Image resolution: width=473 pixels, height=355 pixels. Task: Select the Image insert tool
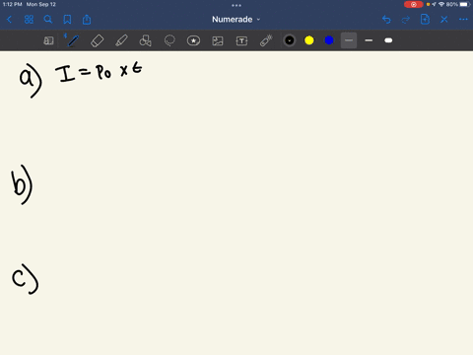pos(218,40)
